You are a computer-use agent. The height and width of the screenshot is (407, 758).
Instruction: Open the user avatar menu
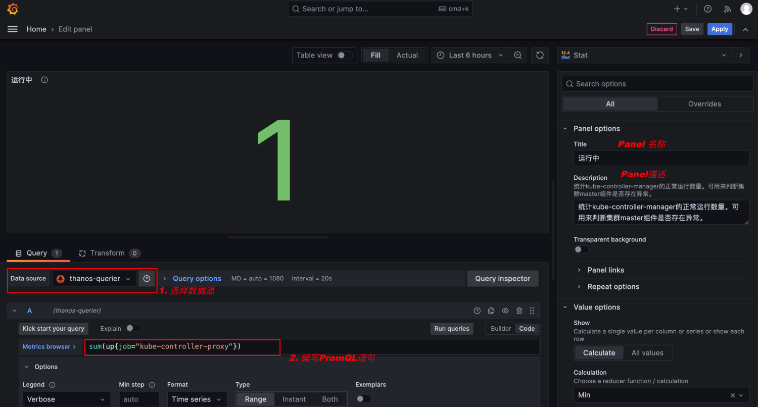coord(746,9)
